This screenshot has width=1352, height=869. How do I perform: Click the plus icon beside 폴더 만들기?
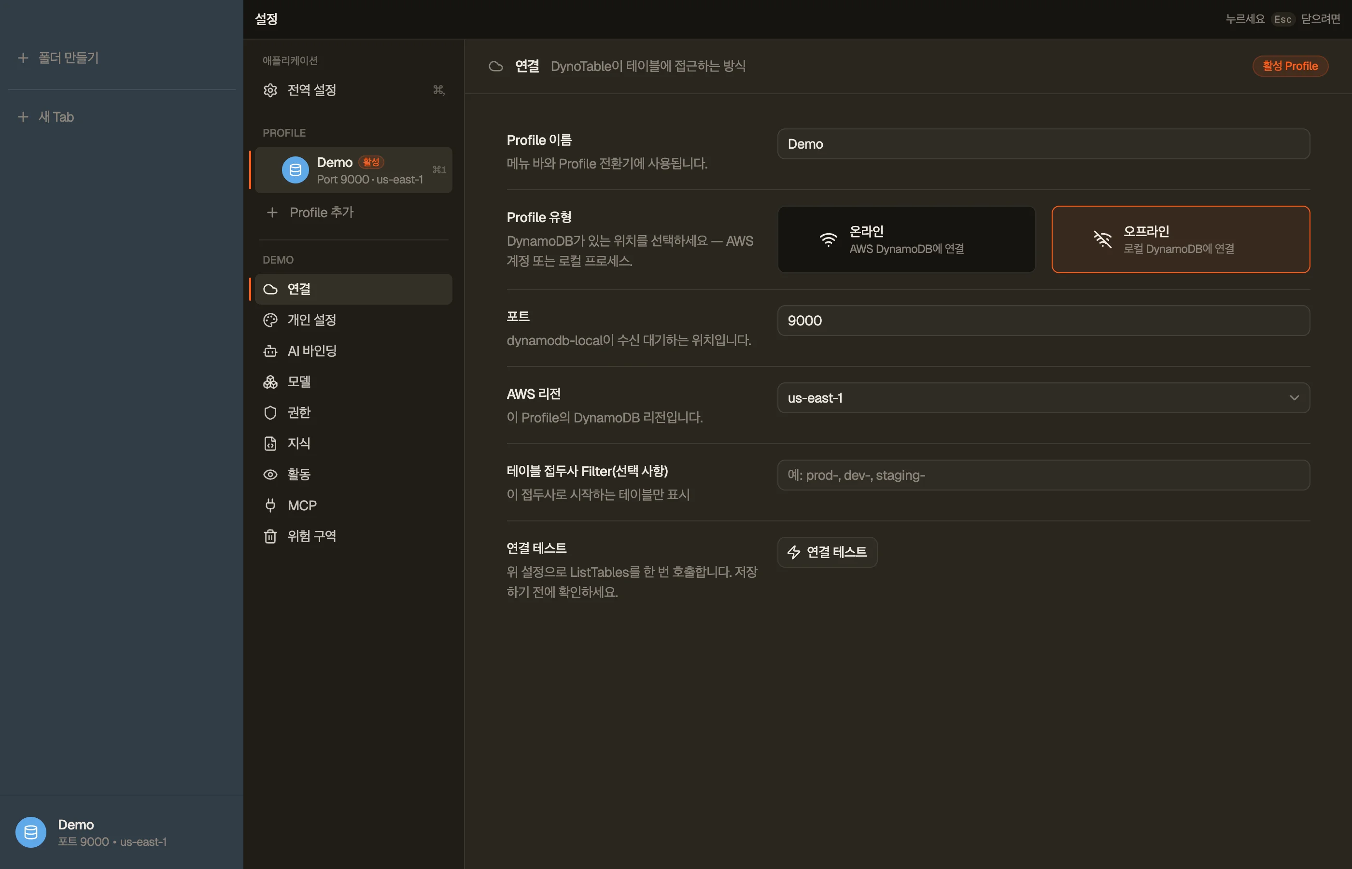pos(23,57)
